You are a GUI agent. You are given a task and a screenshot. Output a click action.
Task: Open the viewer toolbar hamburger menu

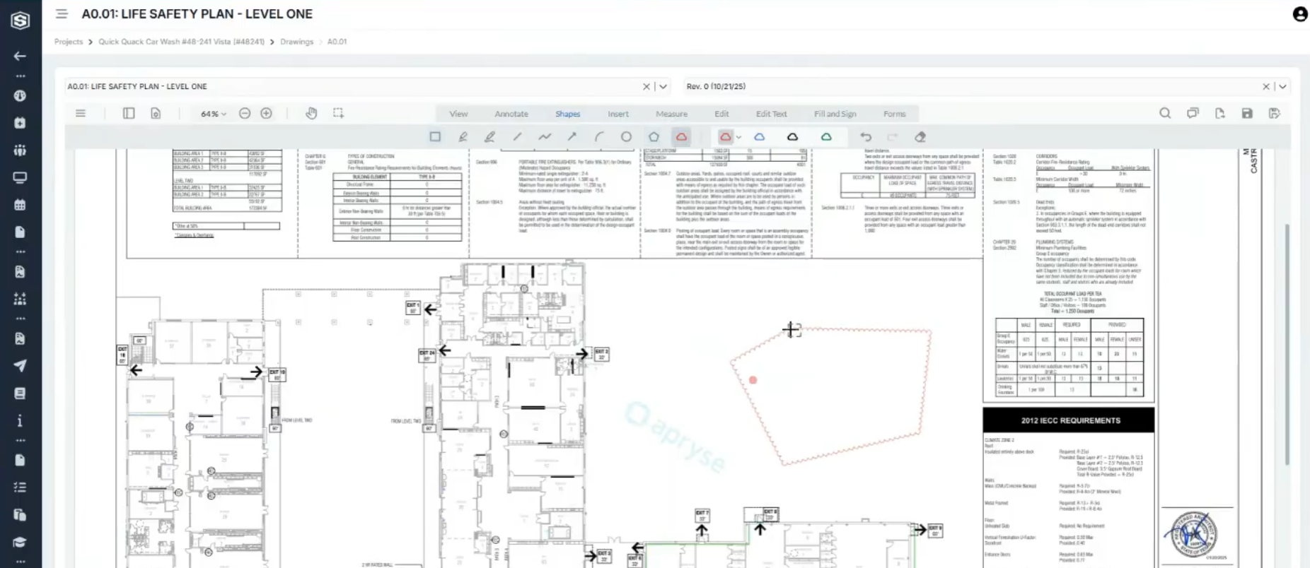point(81,113)
